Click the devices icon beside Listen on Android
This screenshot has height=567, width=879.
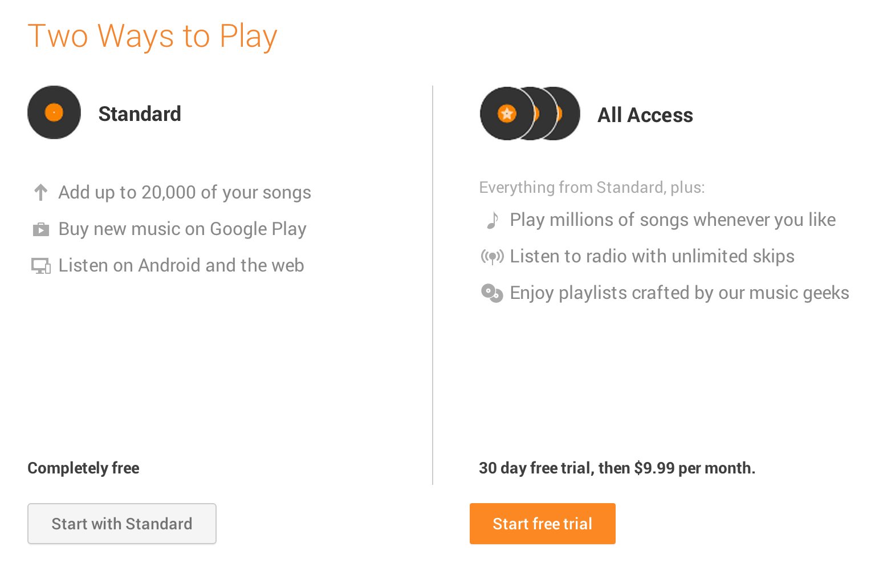(40, 266)
